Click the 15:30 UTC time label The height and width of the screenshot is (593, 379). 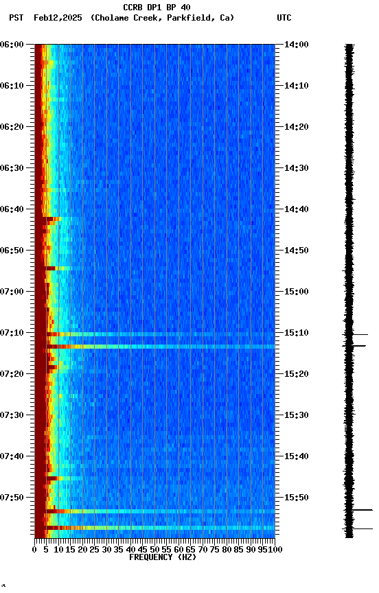pyautogui.click(x=297, y=416)
